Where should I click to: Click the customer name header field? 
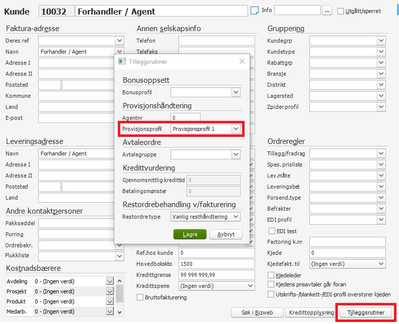coord(161,11)
